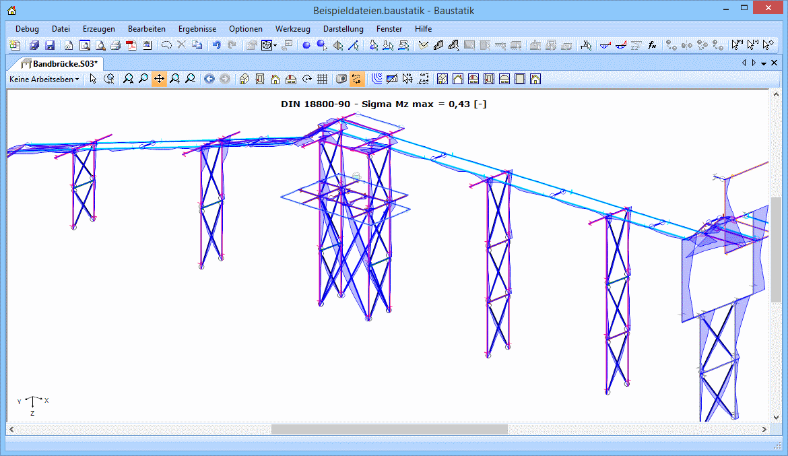
Task: Open the Ergebnisse menu
Action: 197,29
